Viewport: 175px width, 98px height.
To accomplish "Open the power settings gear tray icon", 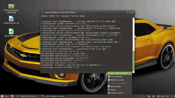I will 158,96.
